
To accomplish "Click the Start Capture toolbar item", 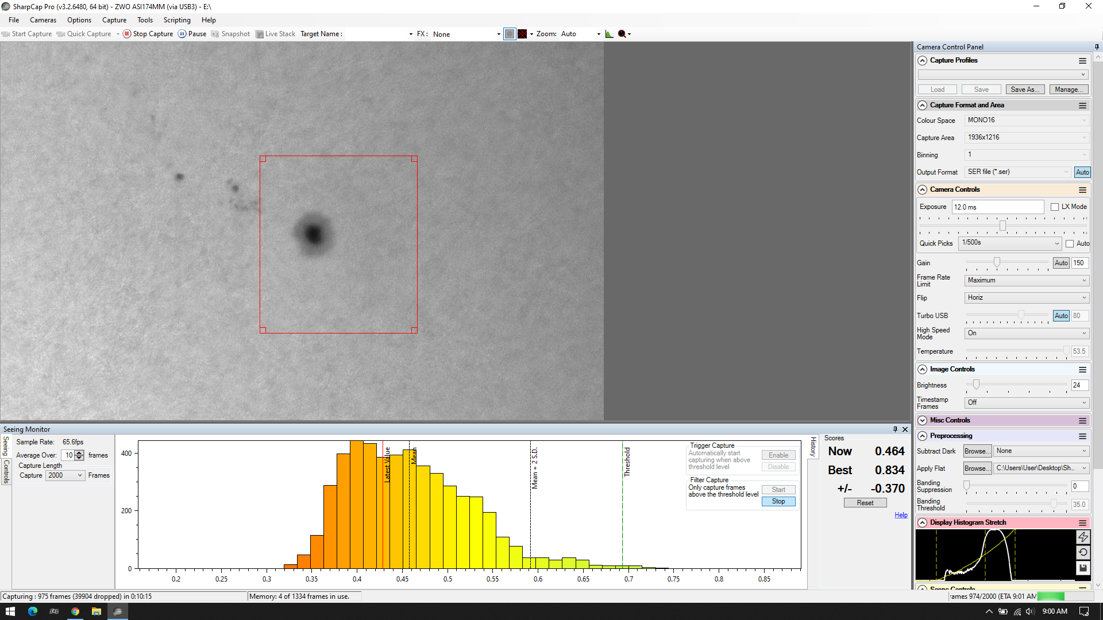I will click(x=26, y=34).
